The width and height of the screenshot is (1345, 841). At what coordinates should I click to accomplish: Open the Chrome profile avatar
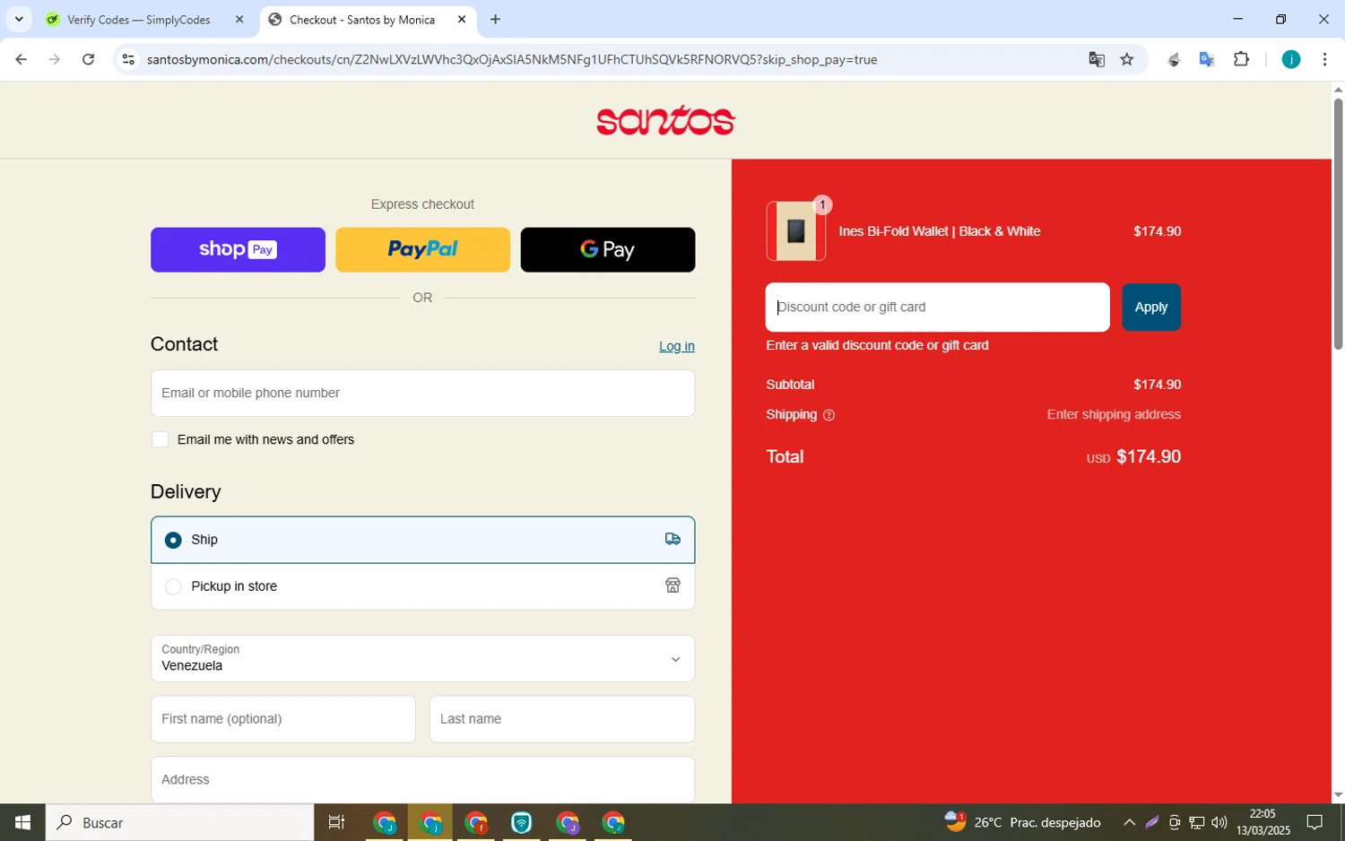pos(1290,59)
